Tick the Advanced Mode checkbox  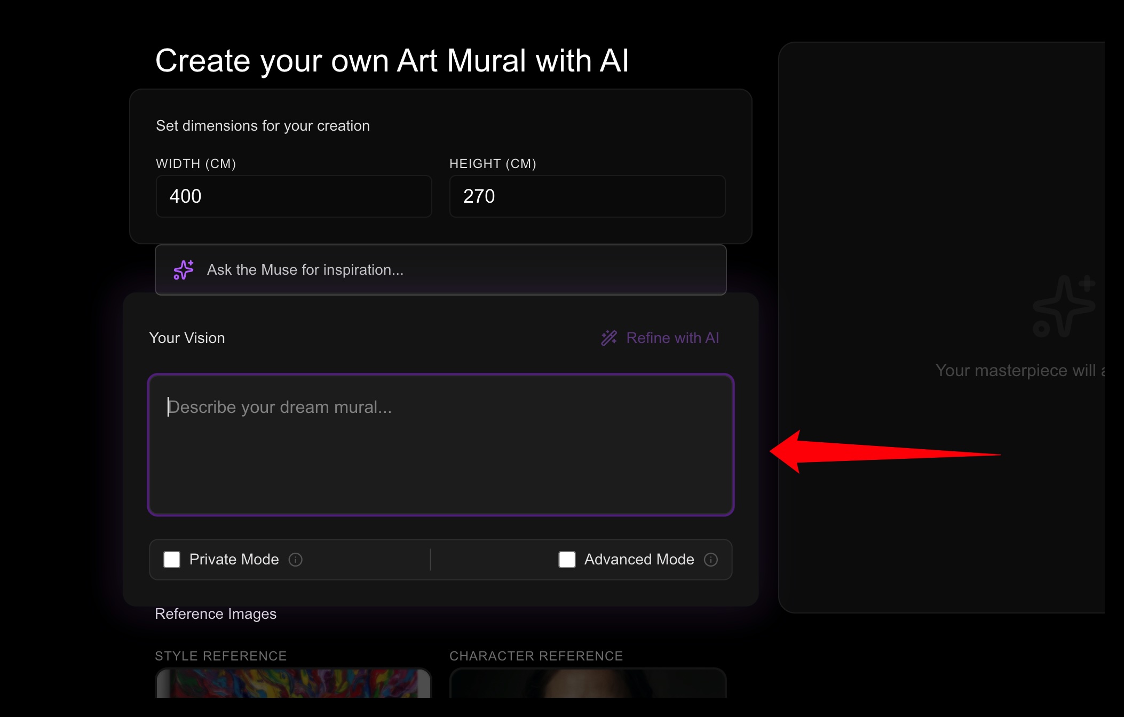pos(567,559)
